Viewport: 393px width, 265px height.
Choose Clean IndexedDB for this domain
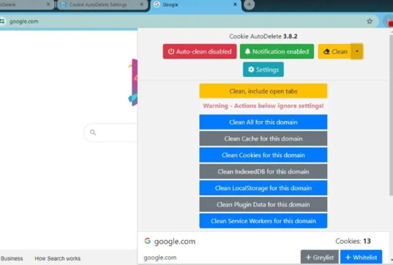click(x=263, y=171)
